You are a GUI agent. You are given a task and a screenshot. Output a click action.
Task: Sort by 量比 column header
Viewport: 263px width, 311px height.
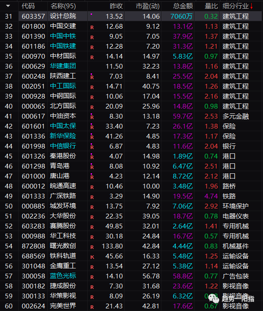pos(211,6)
